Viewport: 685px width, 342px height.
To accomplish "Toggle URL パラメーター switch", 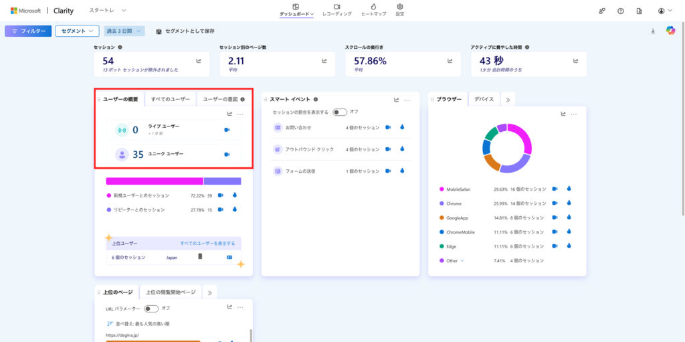I will click(151, 309).
